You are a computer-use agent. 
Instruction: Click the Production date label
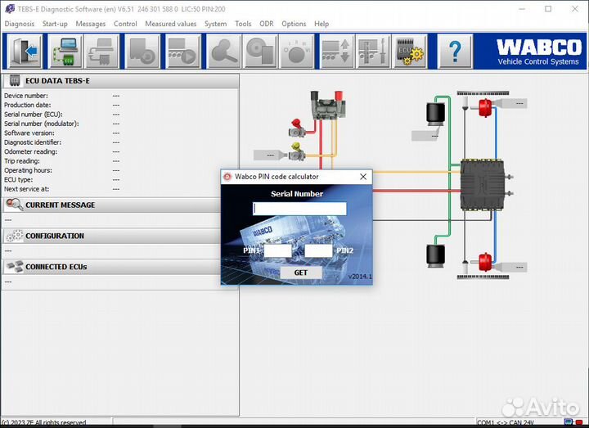pos(28,105)
